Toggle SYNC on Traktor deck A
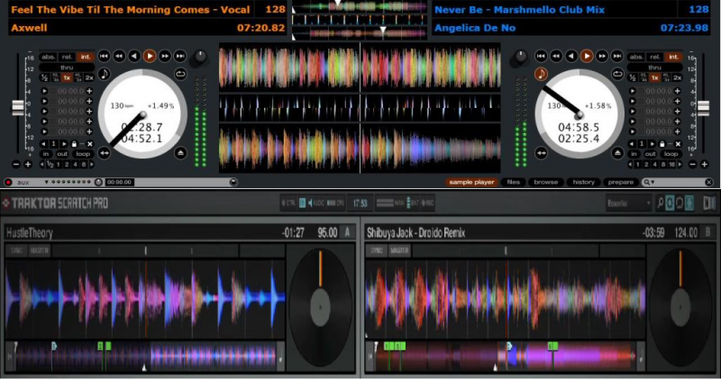The height and width of the screenshot is (380, 721). 16,250
